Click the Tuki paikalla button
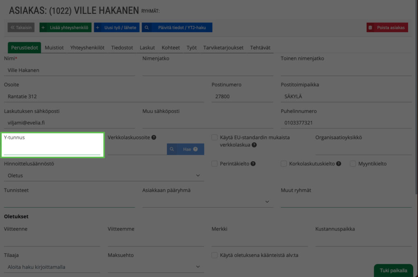The width and height of the screenshot is (418, 277). point(393,270)
